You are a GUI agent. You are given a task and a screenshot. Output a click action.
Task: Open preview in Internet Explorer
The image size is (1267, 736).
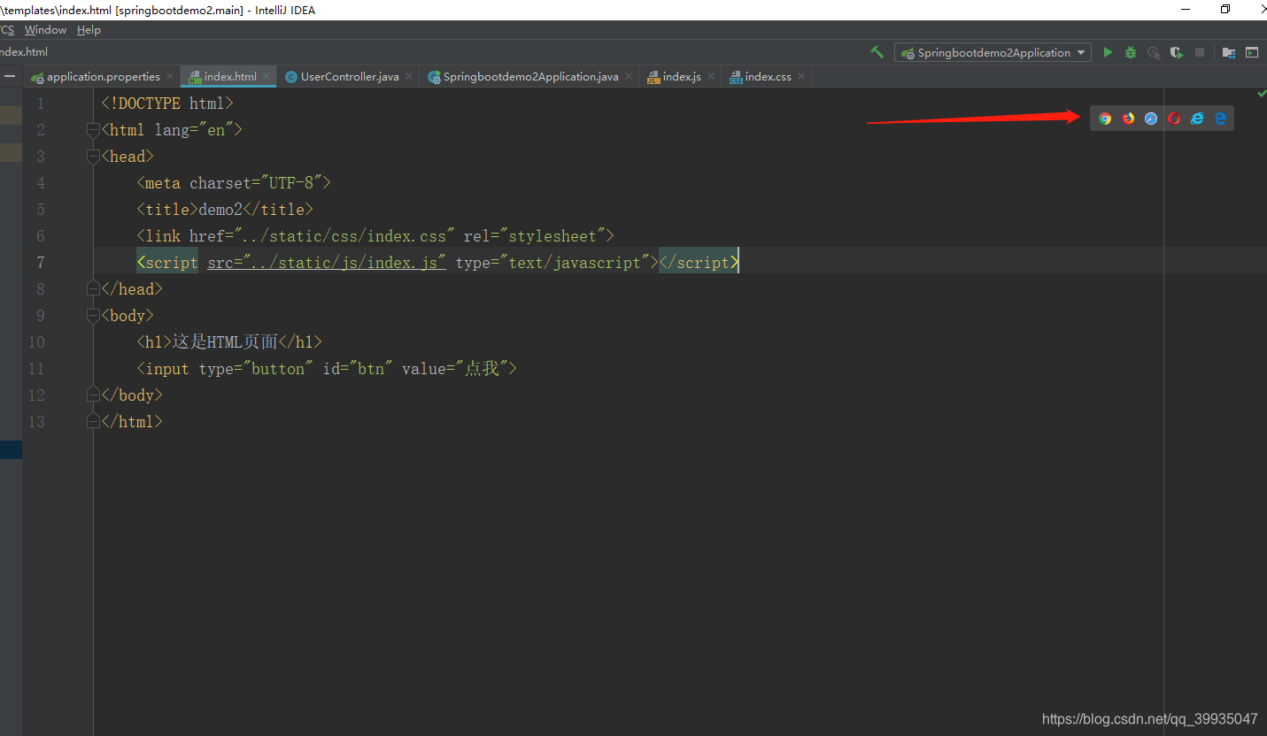tap(1197, 119)
